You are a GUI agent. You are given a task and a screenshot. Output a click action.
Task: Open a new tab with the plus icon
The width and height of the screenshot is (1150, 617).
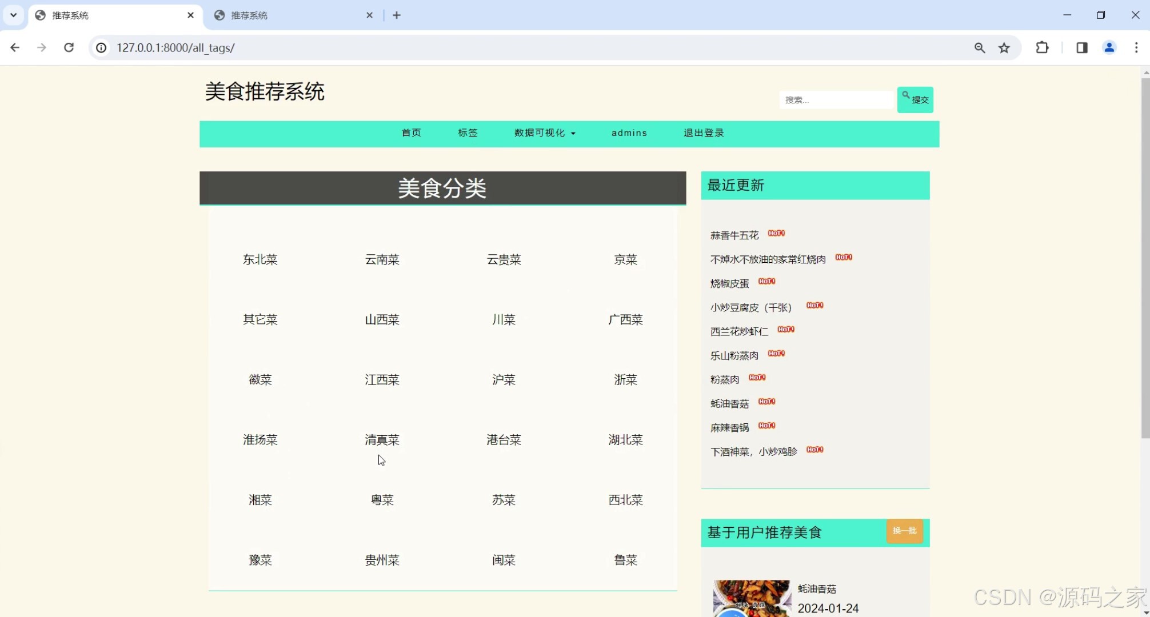[397, 15]
